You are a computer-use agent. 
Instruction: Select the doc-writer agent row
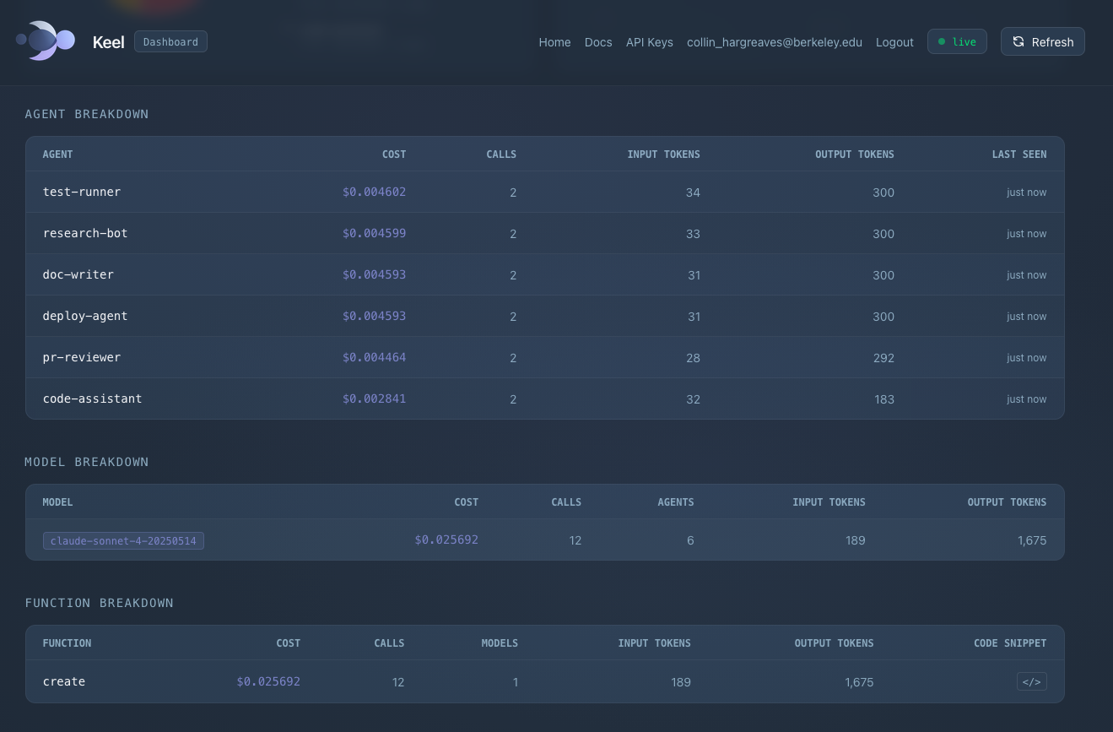click(x=545, y=274)
